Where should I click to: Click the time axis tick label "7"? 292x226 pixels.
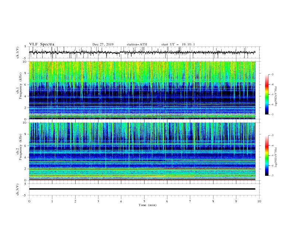point(190,201)
